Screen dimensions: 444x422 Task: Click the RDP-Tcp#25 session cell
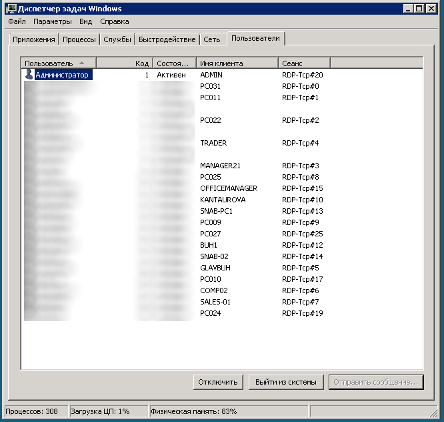tap(303, 234)
